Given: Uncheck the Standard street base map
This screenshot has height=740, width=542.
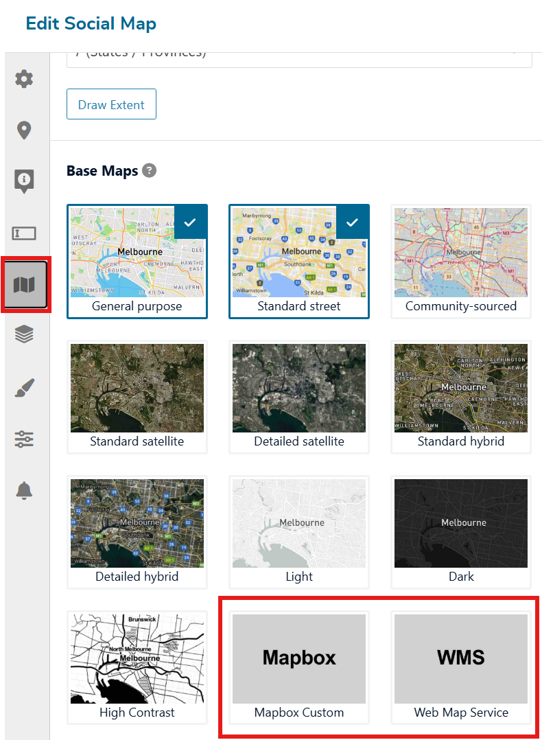Looking at the screenshot, I should [299, 261].
